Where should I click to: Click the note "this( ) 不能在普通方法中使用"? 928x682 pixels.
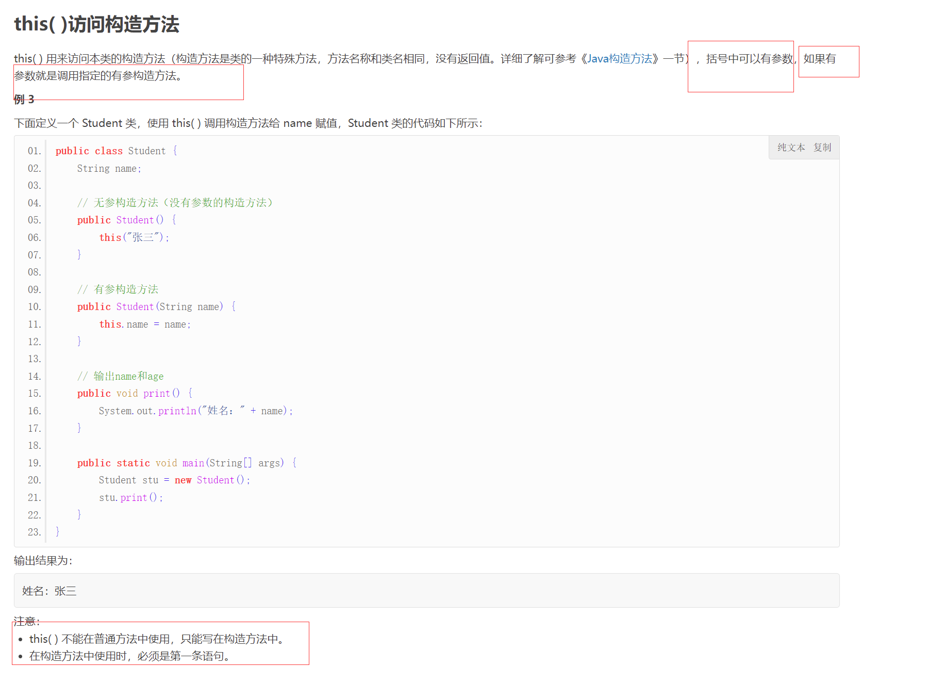point(157,639)
